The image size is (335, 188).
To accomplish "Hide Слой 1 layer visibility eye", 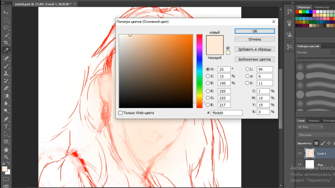I will [x=300, y=153].
